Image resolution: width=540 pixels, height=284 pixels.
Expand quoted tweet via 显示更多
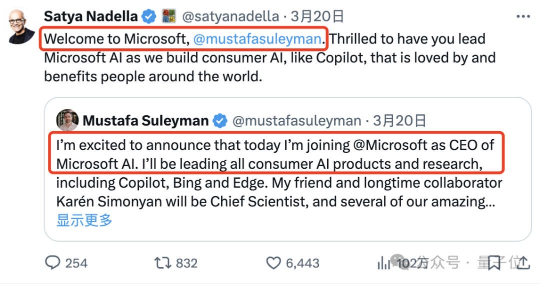point(84,220)
